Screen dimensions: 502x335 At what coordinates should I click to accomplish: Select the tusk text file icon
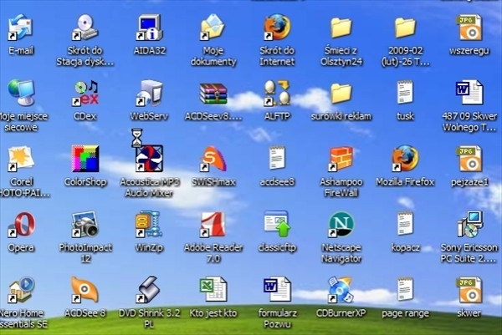tap(405, 93)
